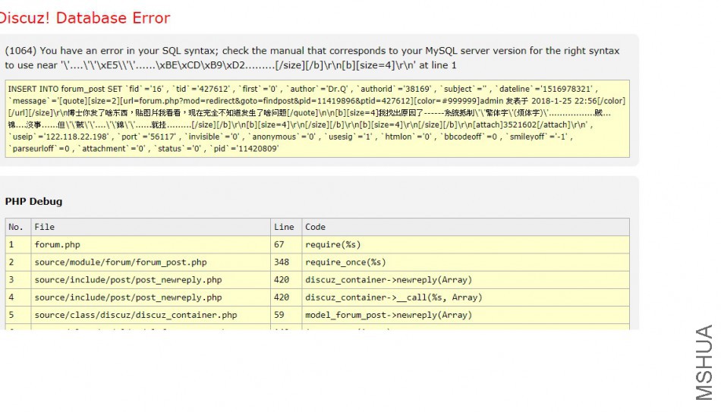The height and width of the screenshot is (412, 721).
Task: Click the MSHUA watermark text
Action: [704, 363]
